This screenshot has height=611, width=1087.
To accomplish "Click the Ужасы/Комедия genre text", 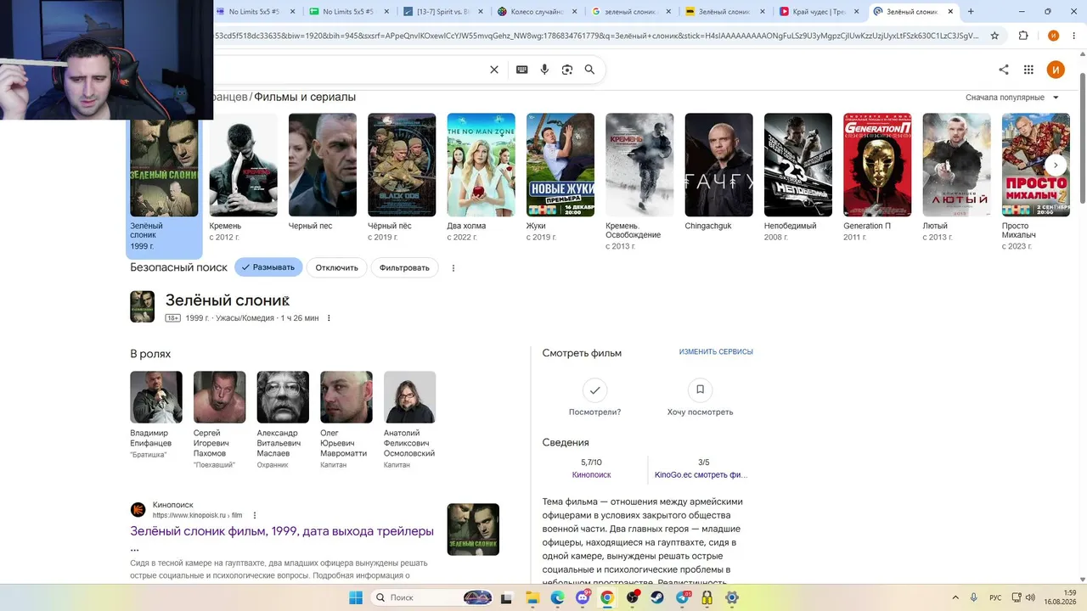I will click(245, 318).
